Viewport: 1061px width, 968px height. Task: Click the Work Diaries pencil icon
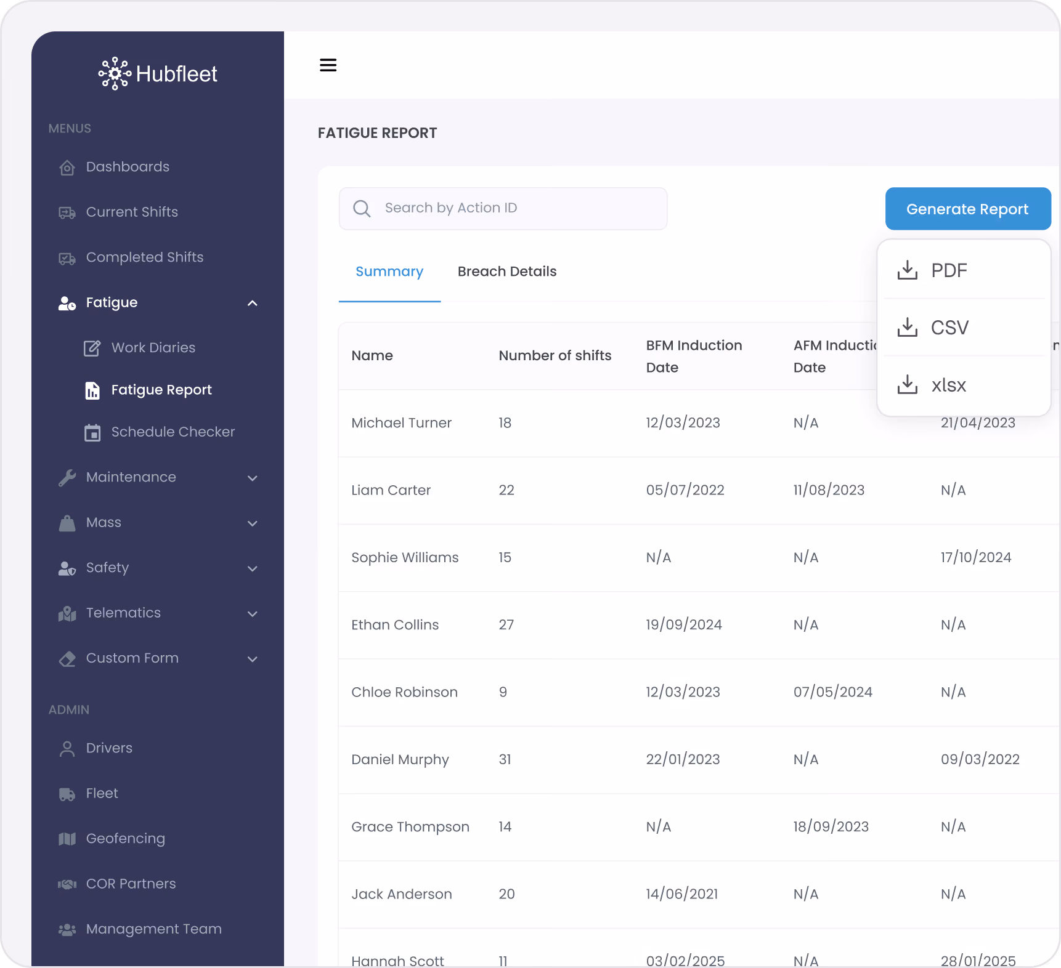tap(92, 348)
